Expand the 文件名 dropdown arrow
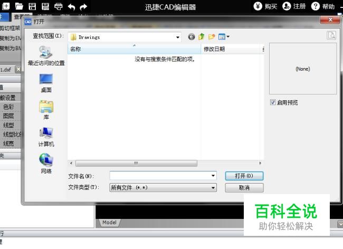This screenshot has width=343, height=249. pos(213,176)
